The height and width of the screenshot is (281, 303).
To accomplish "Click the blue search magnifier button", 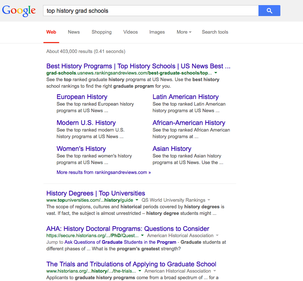I will click(269, 11).
